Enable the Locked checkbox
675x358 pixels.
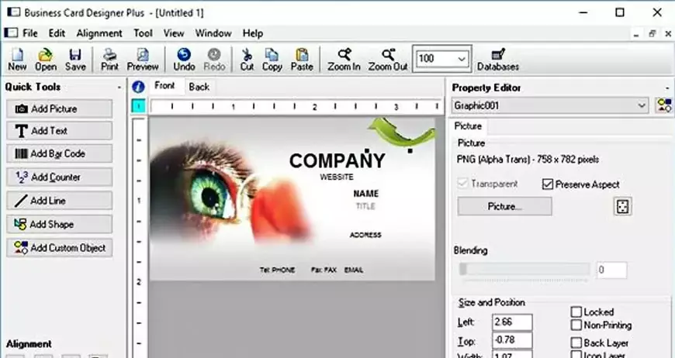[x=576, y=312]
